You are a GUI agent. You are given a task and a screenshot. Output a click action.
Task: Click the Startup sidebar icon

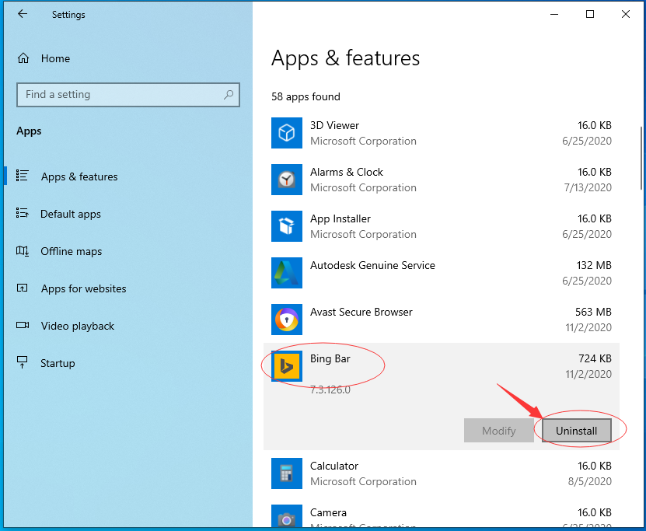tap(22, 362)
